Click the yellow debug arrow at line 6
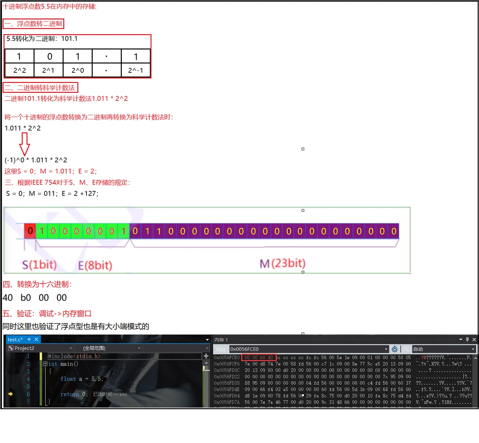The image size is (479, 443). point(11,394)
